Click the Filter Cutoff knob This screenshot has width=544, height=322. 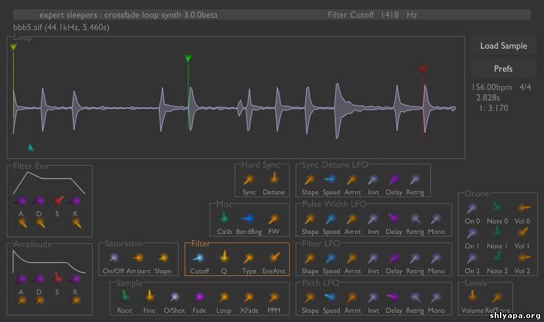pos(199,258)
